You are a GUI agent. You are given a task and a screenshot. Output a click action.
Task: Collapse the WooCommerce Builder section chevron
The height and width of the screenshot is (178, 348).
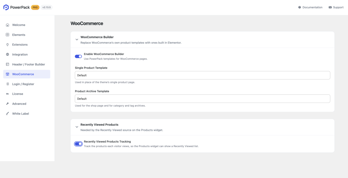pyautogui.click(x=77, y=39)
